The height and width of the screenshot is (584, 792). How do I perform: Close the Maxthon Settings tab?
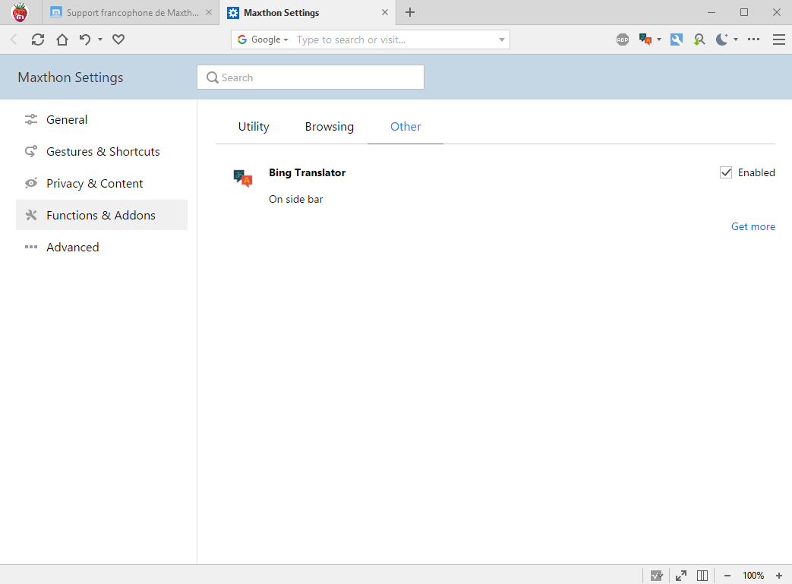385,12
